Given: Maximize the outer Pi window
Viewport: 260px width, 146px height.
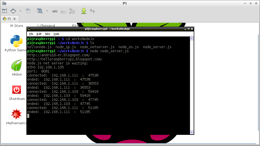Looking at the screenshot, I should point(251,3).
